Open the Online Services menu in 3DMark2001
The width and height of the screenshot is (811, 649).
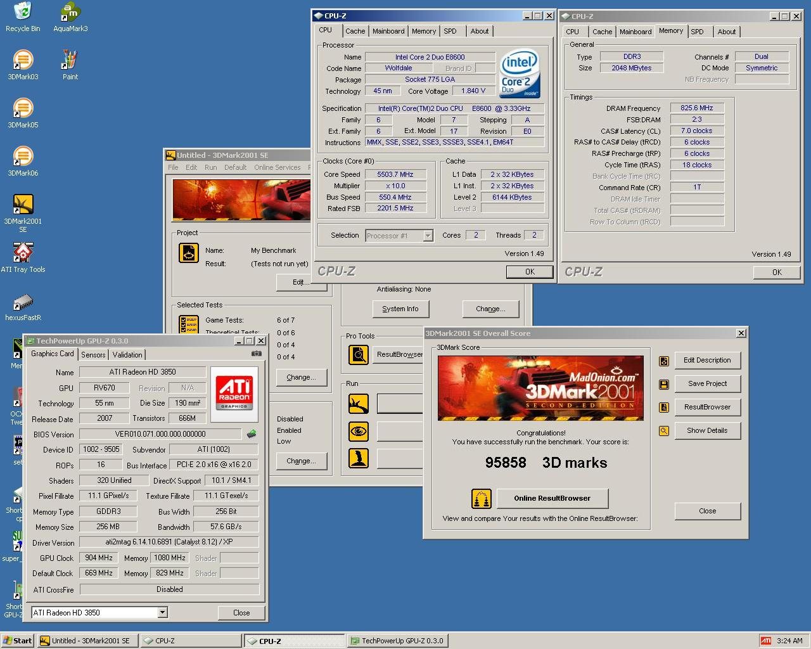tap(278, 167)
